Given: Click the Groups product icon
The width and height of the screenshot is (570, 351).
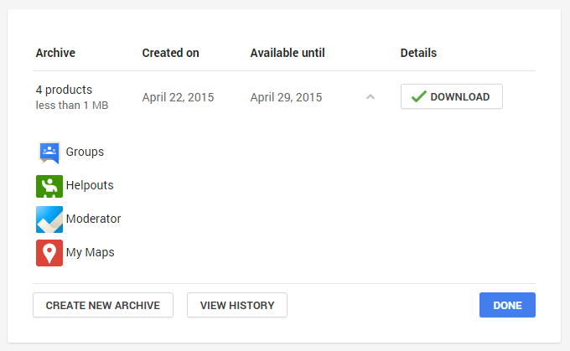Looking at the screenshot, I should (x=49, y=152).
